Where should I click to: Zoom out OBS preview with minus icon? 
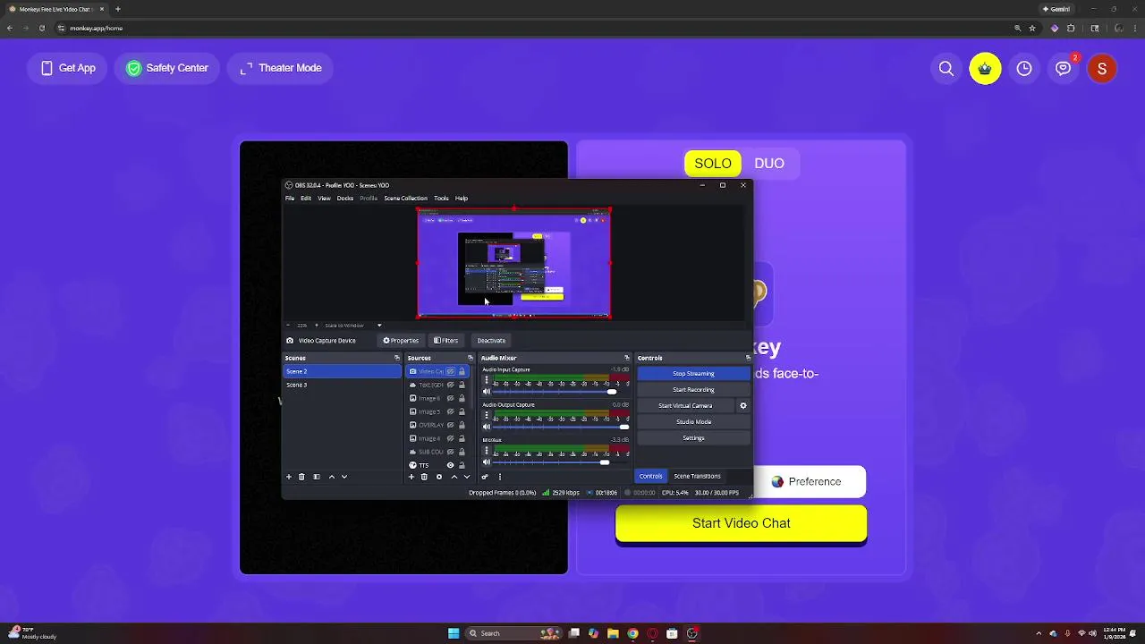point(288,326)
